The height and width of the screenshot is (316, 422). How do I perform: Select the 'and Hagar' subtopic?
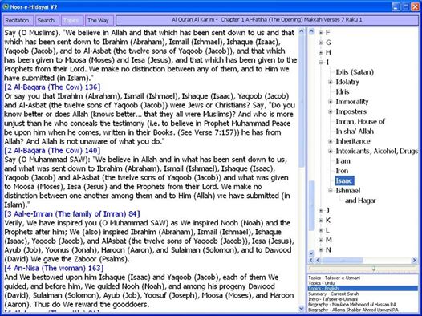coord(361,201)
